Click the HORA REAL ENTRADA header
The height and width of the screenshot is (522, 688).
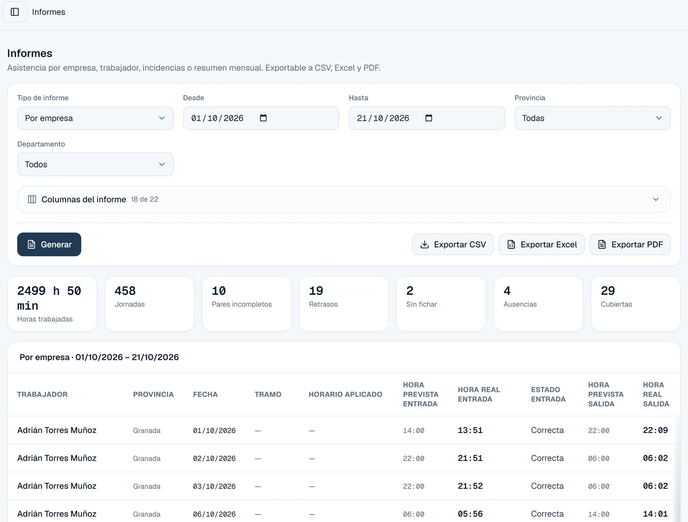(479, 394)
